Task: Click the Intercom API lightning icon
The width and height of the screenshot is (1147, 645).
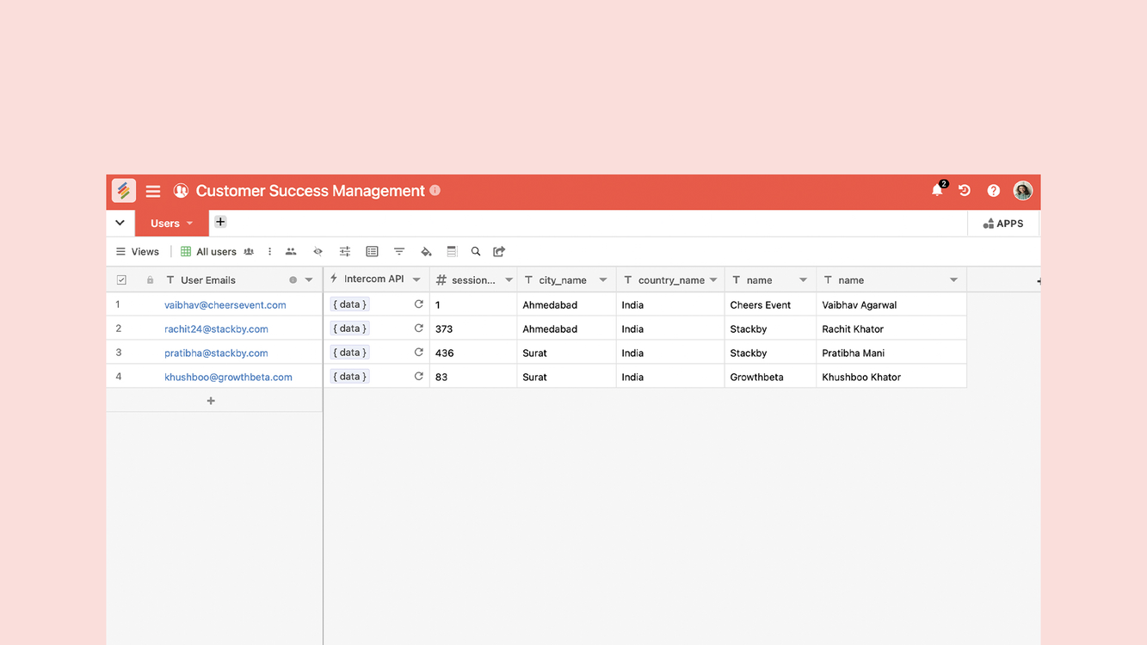Action: click(x=334, y=279)
